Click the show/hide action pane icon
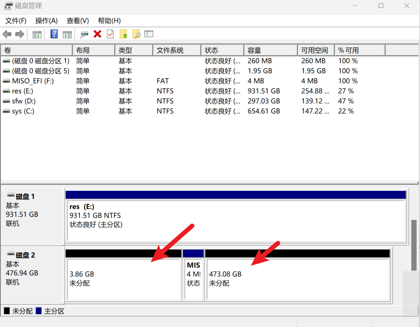 (67, 34)
